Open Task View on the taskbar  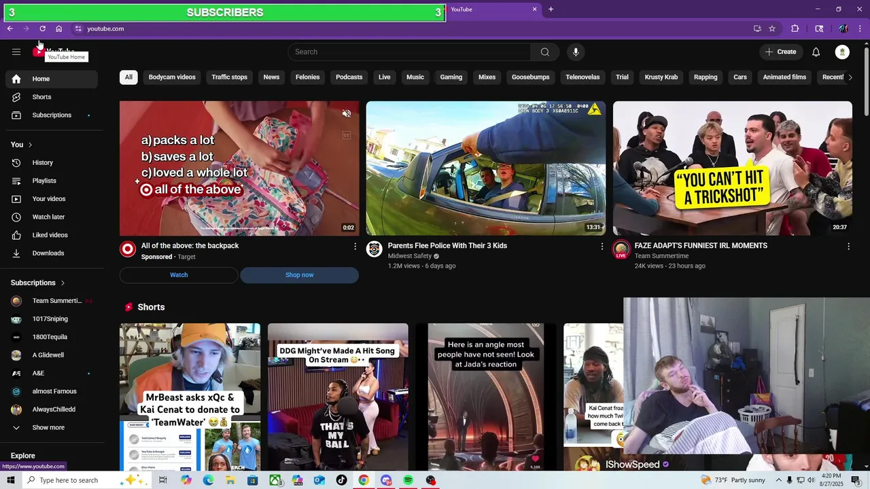(163, 480)
